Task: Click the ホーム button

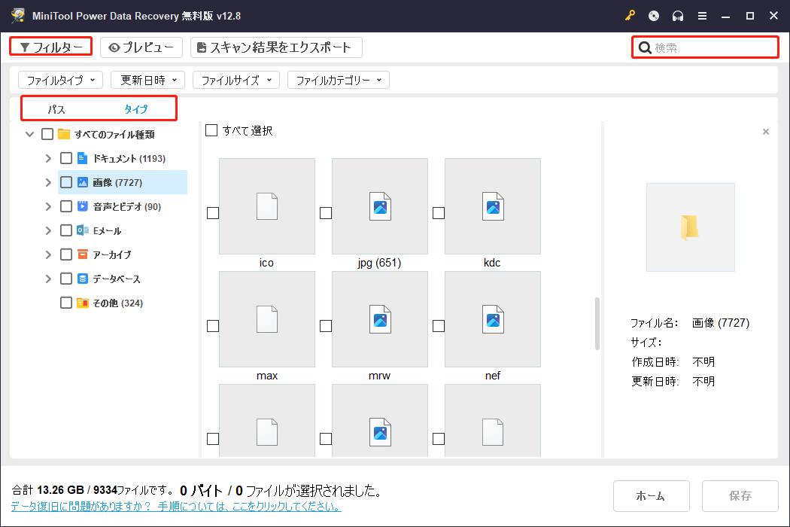Action: tap(651, 496)
